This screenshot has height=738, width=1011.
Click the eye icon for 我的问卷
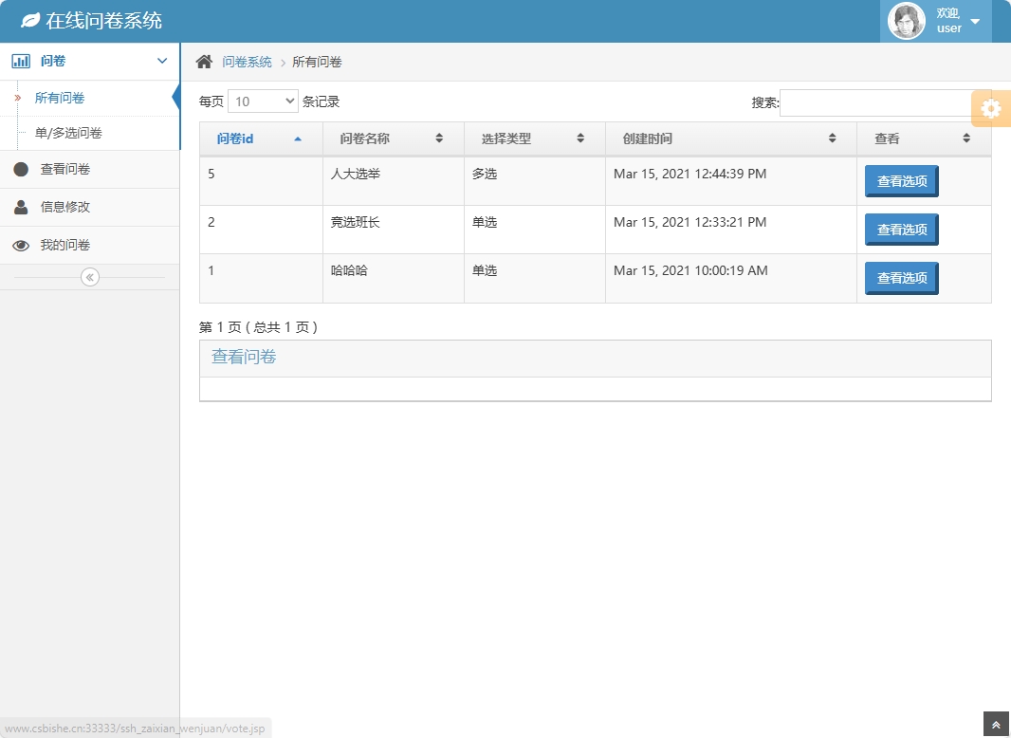(x=21, y=246)
